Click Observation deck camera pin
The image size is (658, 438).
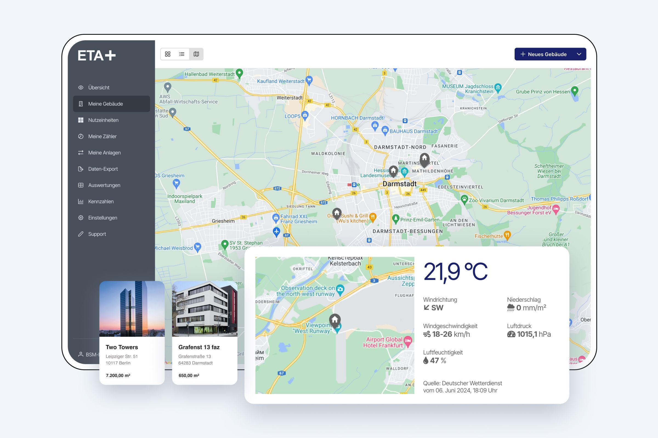point(340,290)
